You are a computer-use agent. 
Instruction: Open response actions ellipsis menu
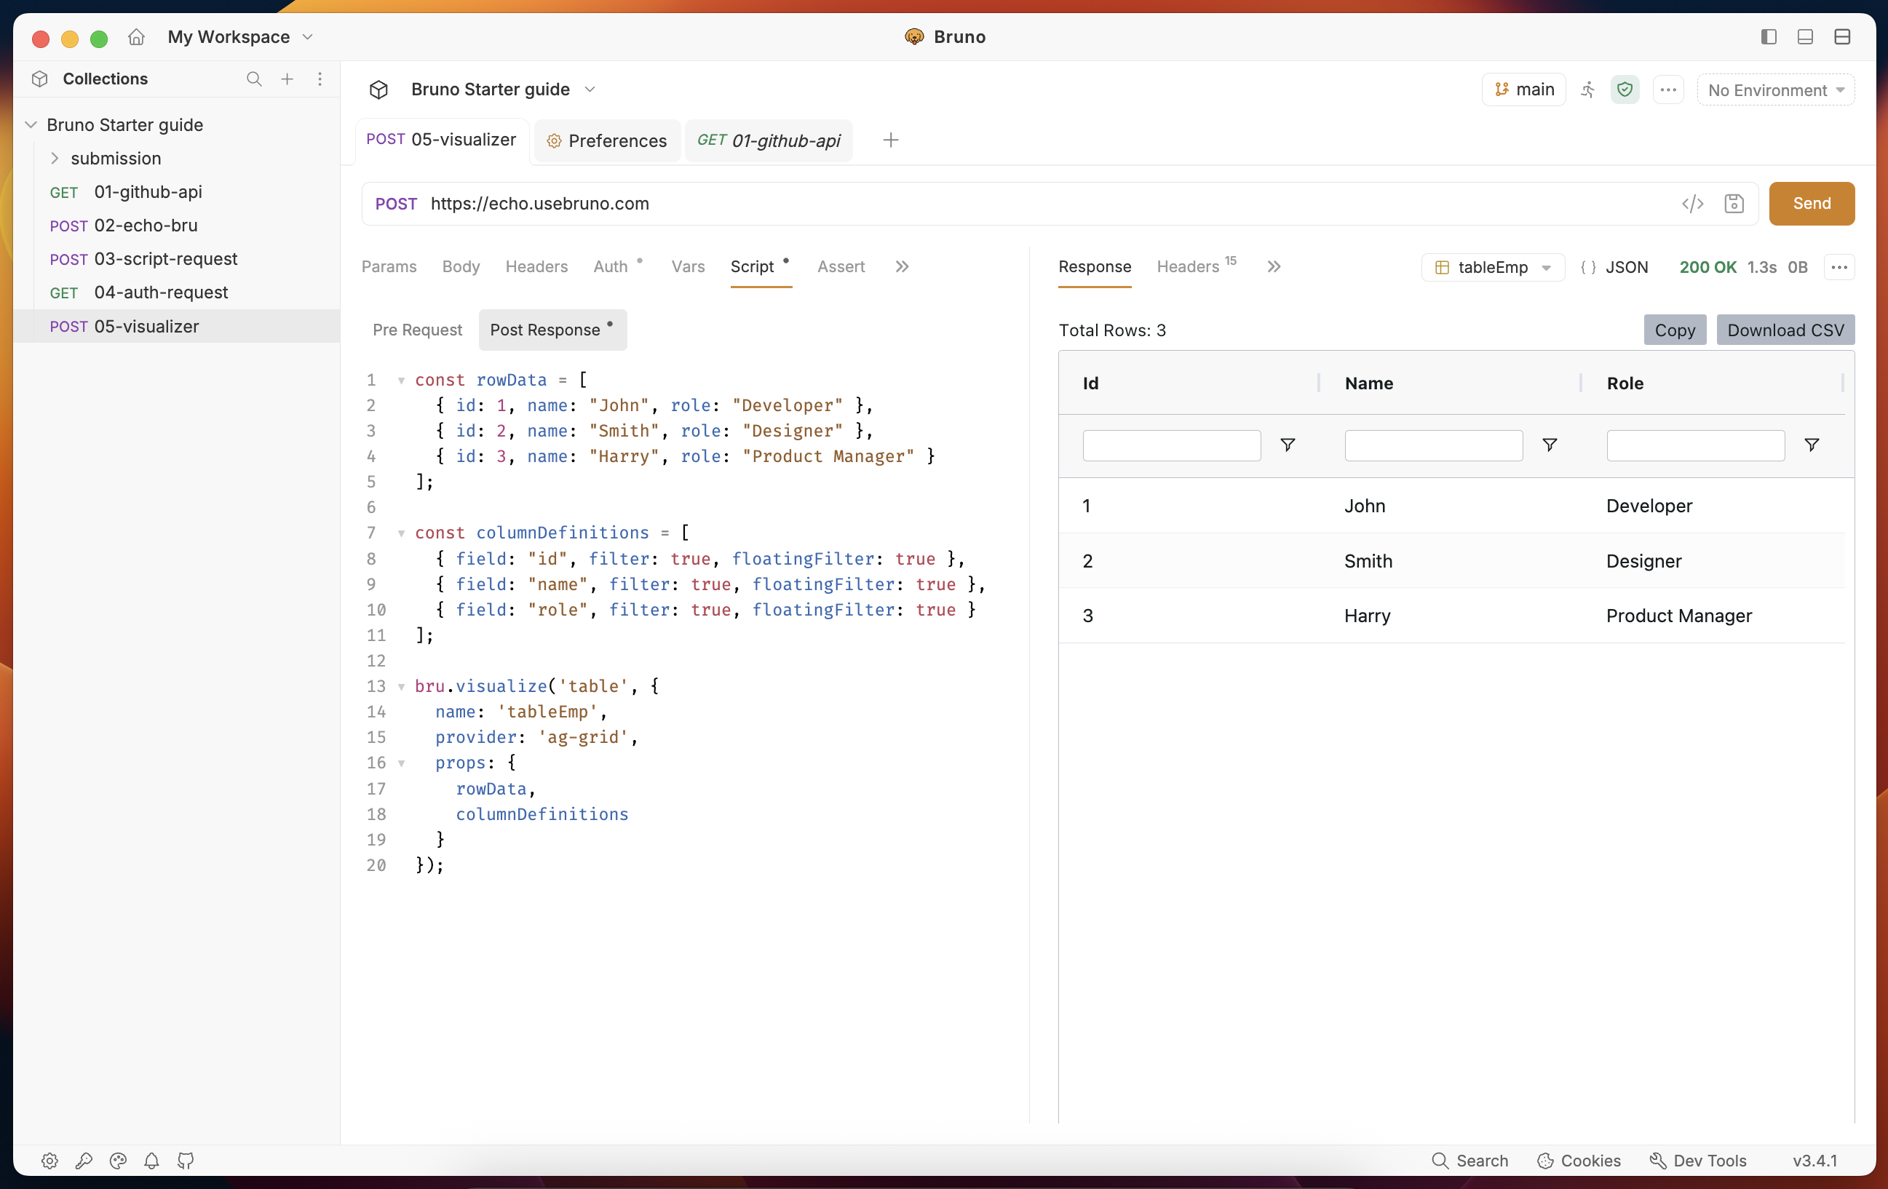(x=1839, y=267)
